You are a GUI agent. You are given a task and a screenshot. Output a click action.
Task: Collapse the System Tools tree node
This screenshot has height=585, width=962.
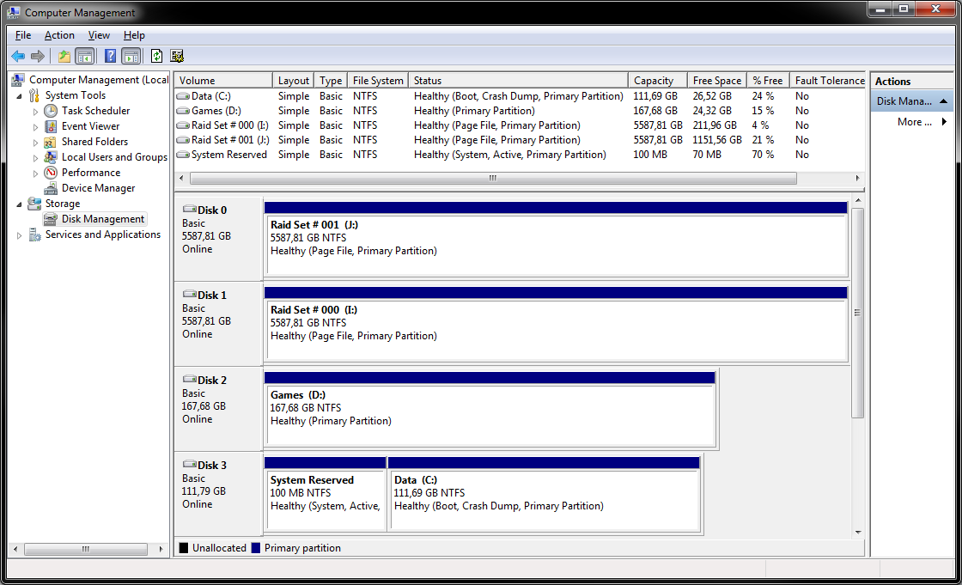pos(20,95)
